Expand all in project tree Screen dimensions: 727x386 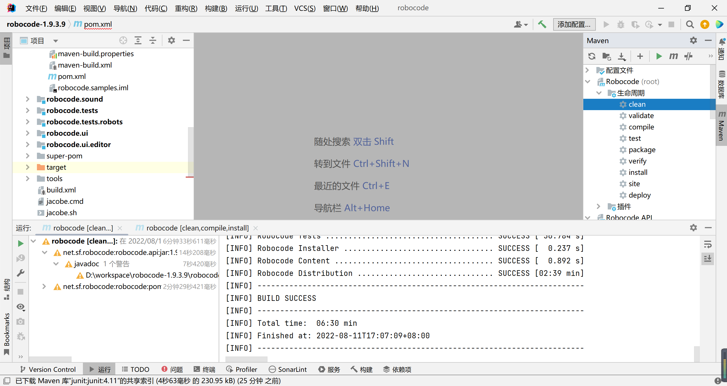point(138,41)
